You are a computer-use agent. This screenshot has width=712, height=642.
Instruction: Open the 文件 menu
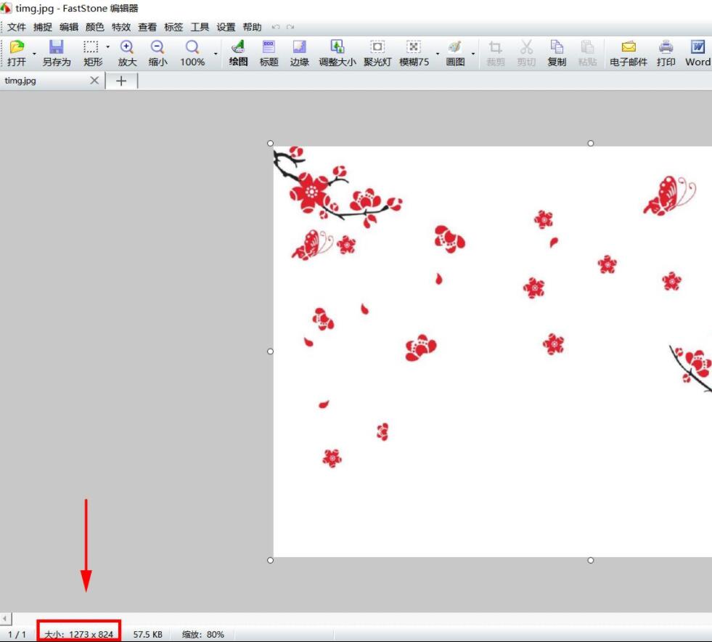tap(17, 28)
